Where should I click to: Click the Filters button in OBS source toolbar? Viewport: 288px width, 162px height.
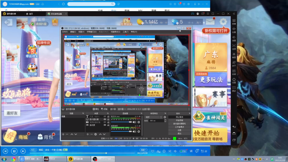(104, 109)
